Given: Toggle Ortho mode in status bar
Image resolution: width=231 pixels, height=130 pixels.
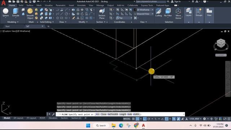Looking at the screenshot, I should pyautogui.click(x=145, y=119).
